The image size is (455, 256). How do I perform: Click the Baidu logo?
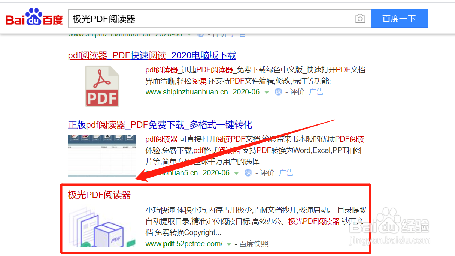tap(34, 18)
